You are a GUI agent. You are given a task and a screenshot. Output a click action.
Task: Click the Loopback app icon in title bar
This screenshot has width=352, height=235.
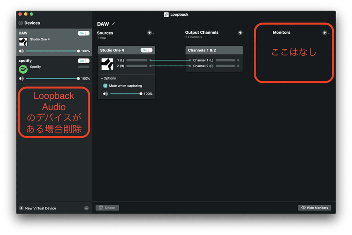pos(166,14)
